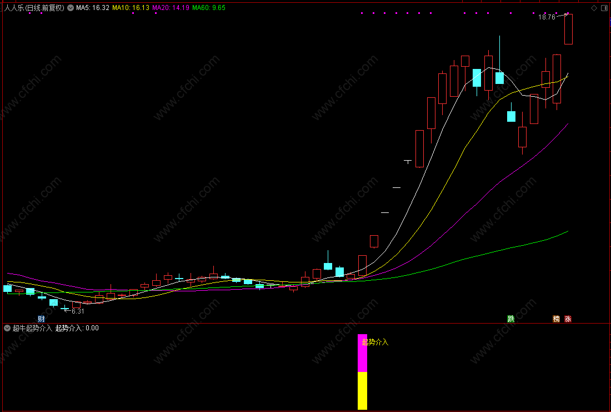
Task: Click the 超牛起势介入 indicator name
Action: (32, 328)
